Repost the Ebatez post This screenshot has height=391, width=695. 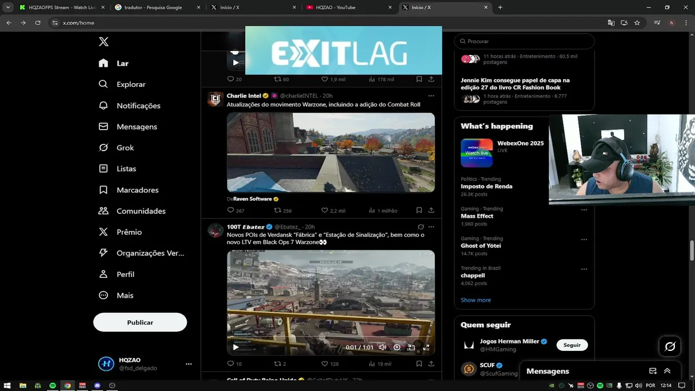(x=280, y=364)
